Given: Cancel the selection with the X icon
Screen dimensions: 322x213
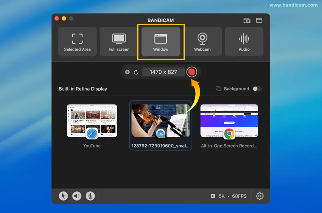Looking at the screenshot, I should 127,72.
